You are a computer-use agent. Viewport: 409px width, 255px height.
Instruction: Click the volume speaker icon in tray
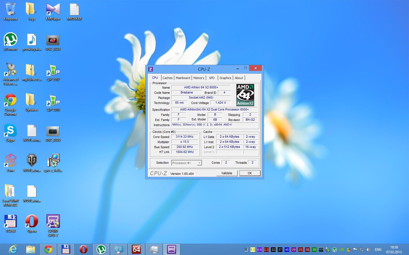click(x=369, y=250)
